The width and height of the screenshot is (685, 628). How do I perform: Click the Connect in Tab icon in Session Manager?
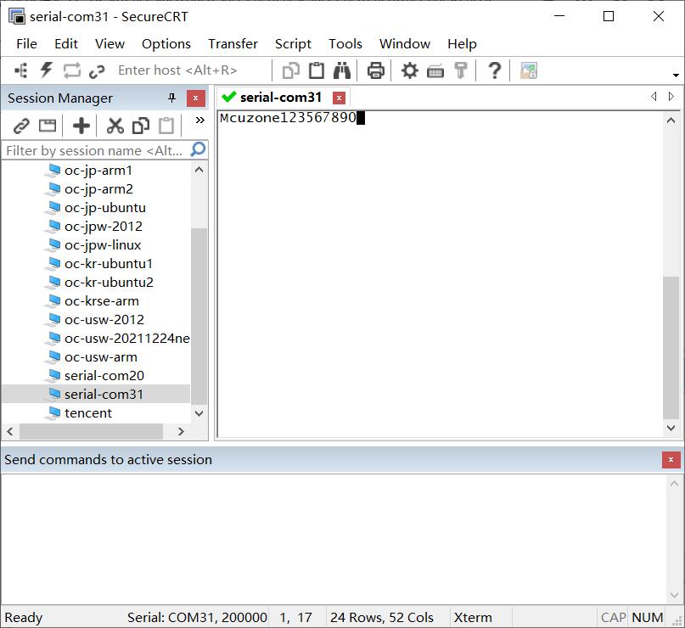(48, 126)
